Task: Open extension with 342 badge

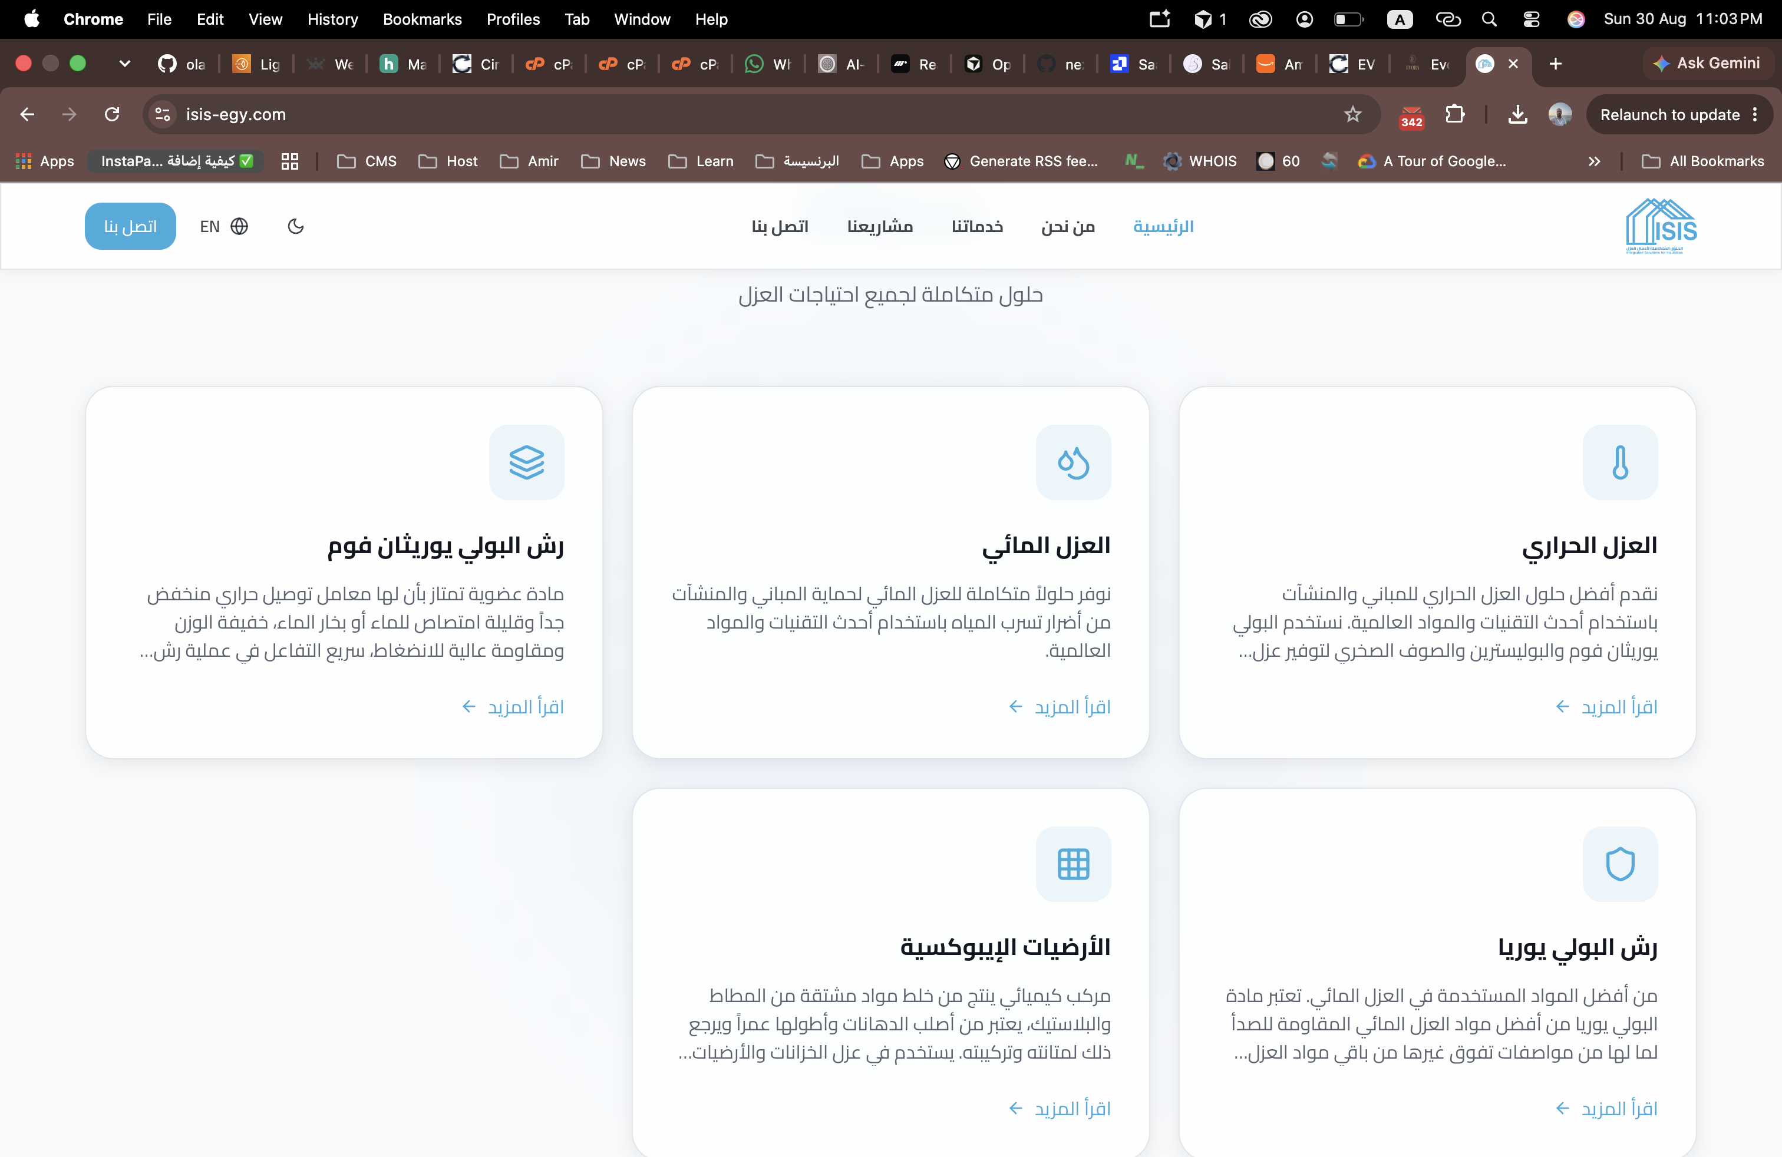Action: 1411,116
